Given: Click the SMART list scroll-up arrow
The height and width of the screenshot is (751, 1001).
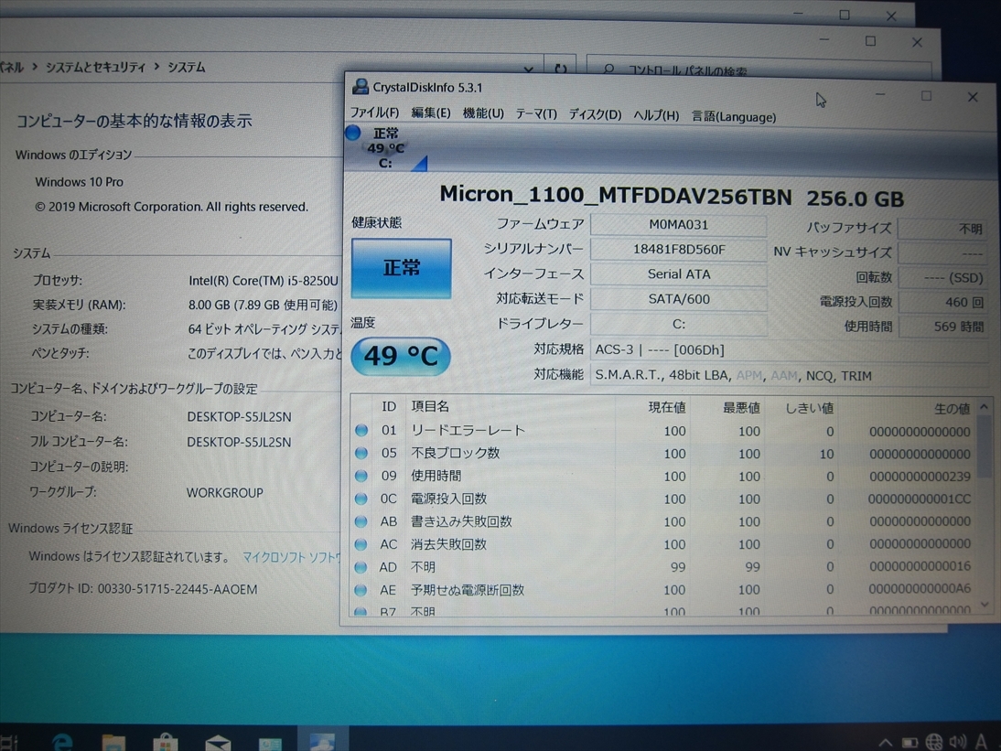Looking at the screenshot, I should pyautogui.click(x=984, y=406).
